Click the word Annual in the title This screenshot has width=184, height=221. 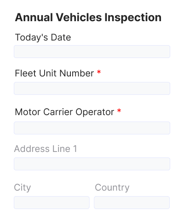34,17
